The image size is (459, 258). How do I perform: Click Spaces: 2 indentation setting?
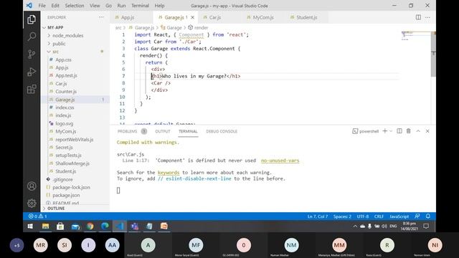pos(342,216)
